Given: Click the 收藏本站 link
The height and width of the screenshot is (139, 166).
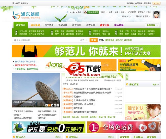Looking at the screenshot, I should (25, 3).
